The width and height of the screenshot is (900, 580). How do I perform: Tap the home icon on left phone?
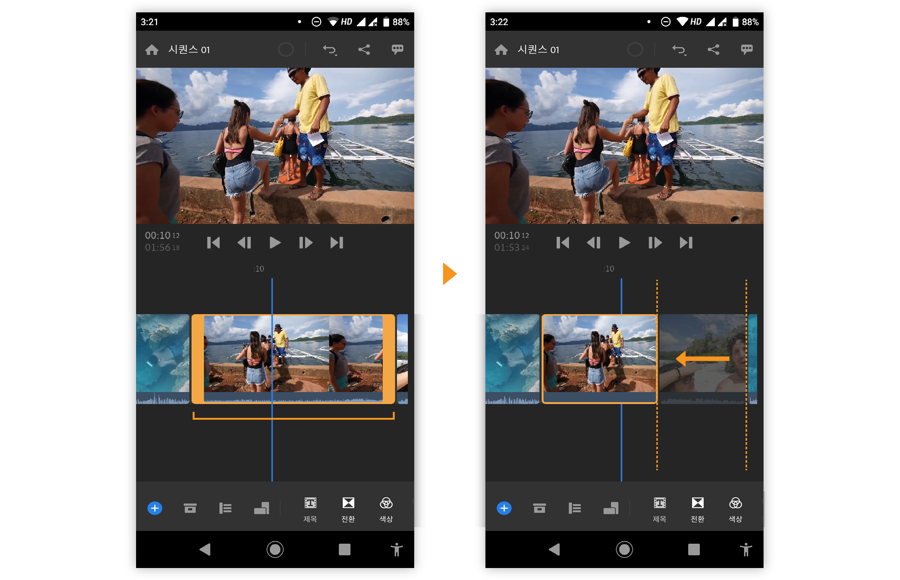pos(151,50)
